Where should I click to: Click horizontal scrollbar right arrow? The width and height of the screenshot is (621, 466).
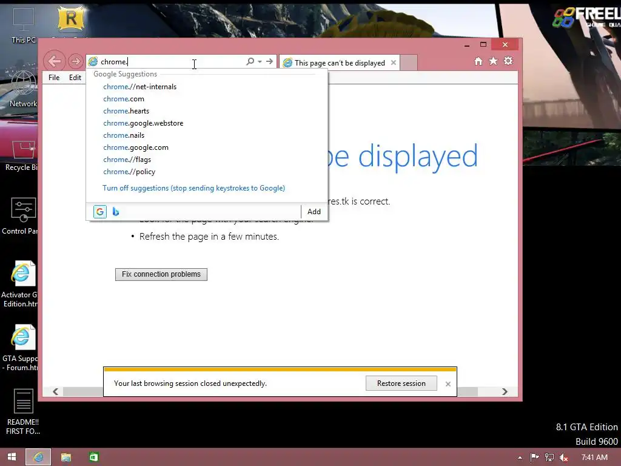tap(505, 391)
